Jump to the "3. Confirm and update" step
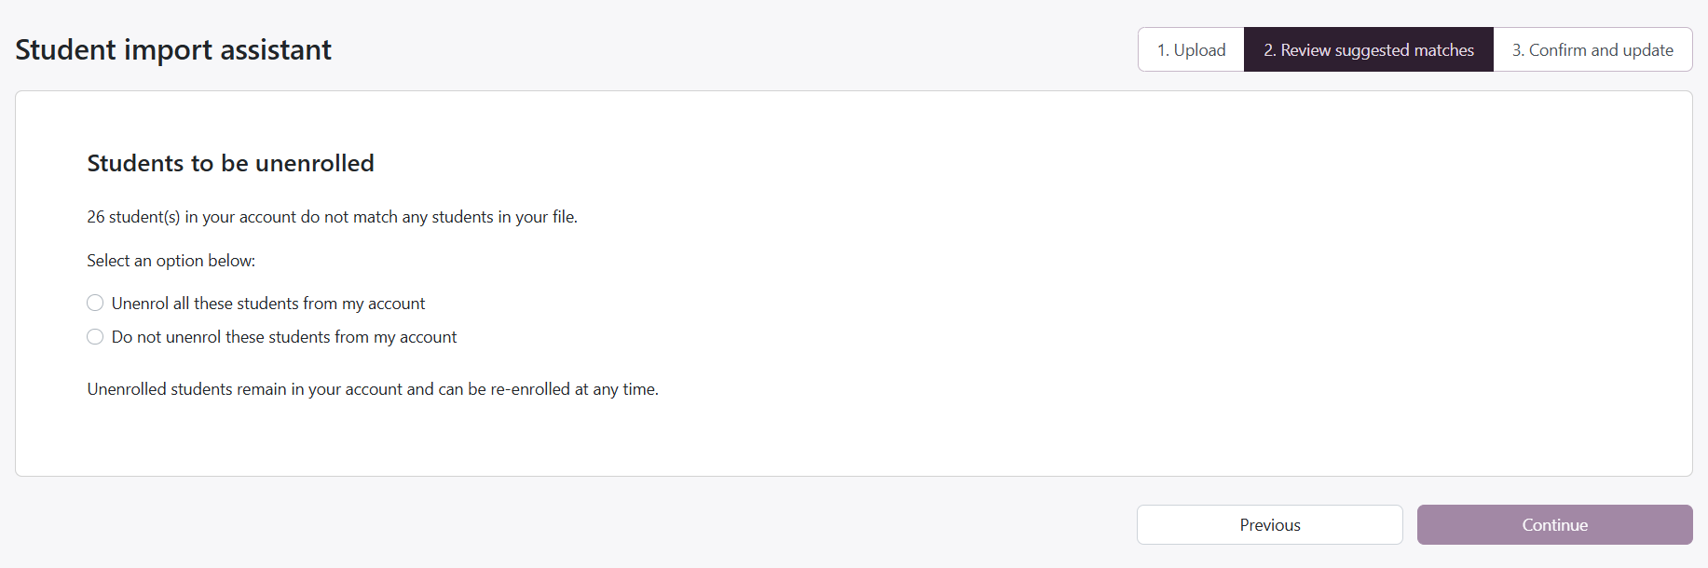The image size is (1708, 568). click(x=1592, y=49)
